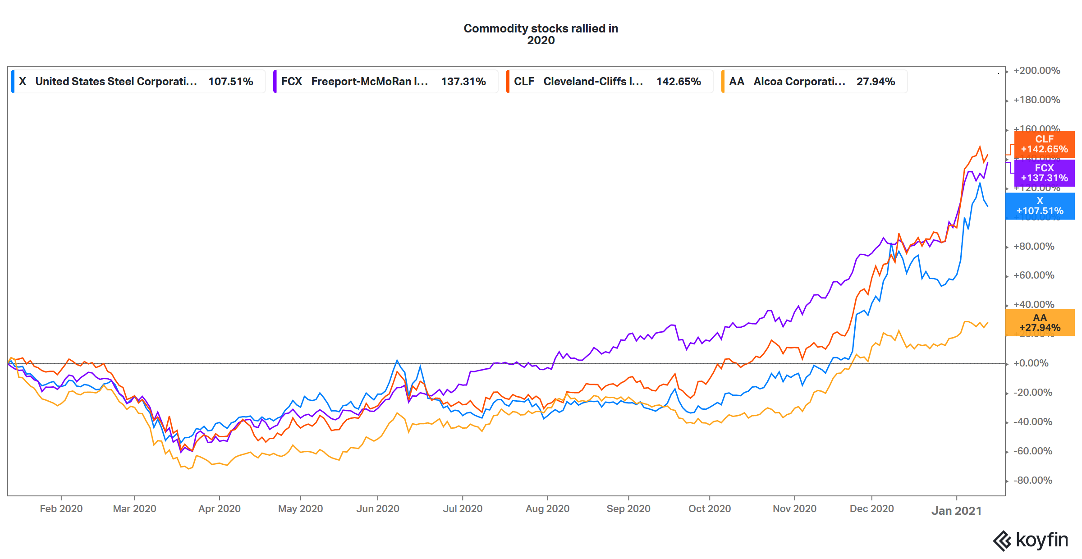
Task: Click the FCX +137.31% price tag
Action: tap(1044, 173)
